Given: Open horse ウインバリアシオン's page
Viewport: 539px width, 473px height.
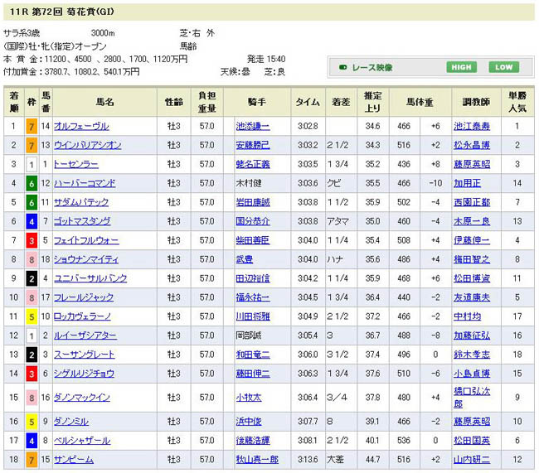Looking at the screenshot, I should (x=88, y=145).
